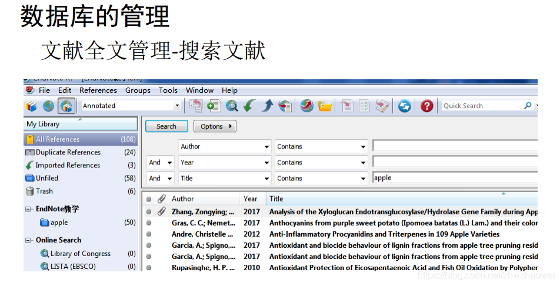Toggle read status dot for Andre, Christelle row
The height and width of the screenshot is (286, 560).
(x=149, y=234)
